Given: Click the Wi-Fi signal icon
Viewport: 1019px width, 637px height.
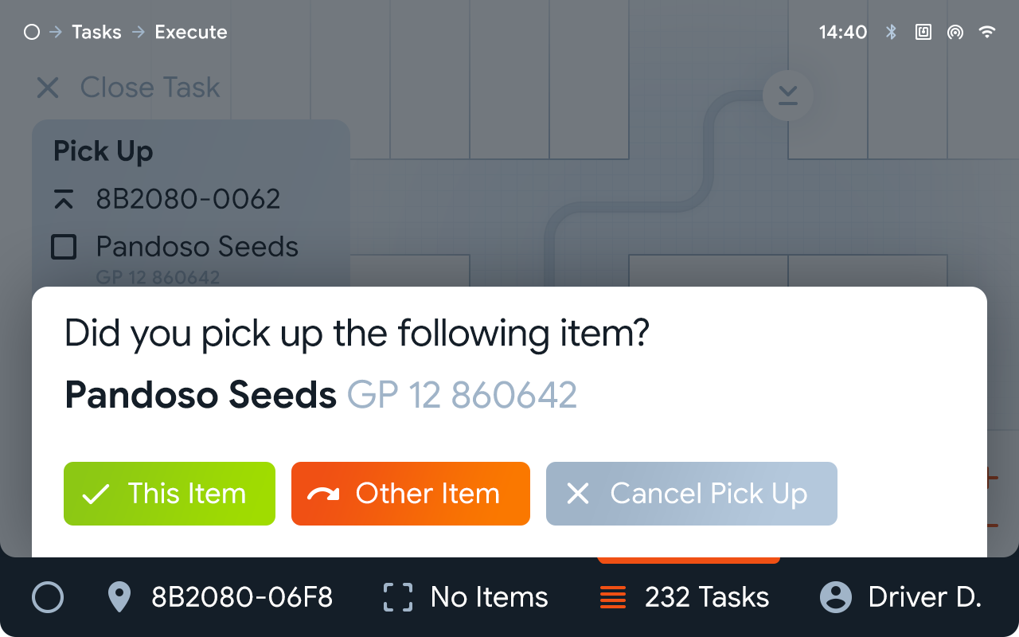Looking at the screenshot, I should (987, 32).
